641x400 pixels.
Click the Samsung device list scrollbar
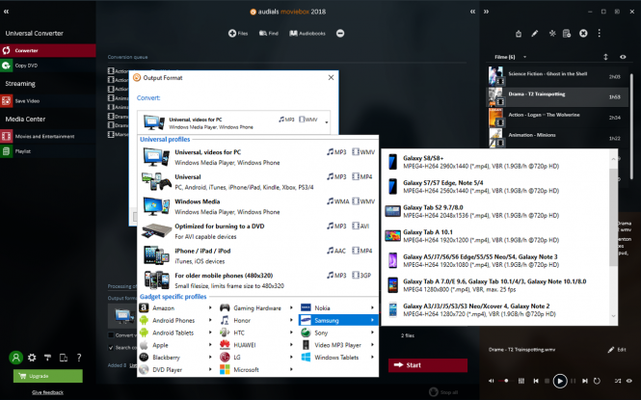(x=613, y=217)
